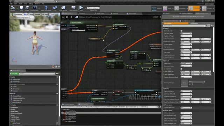Open the Edit menu
This screenshot has width=224, height=126.
15,4
